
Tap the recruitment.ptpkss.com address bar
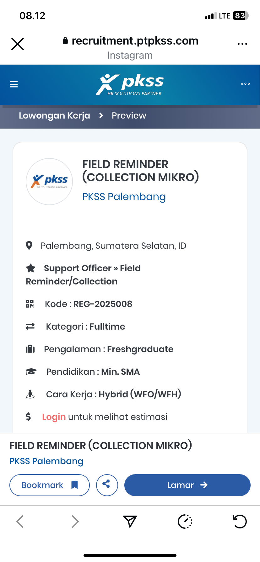tap(131, 41)
